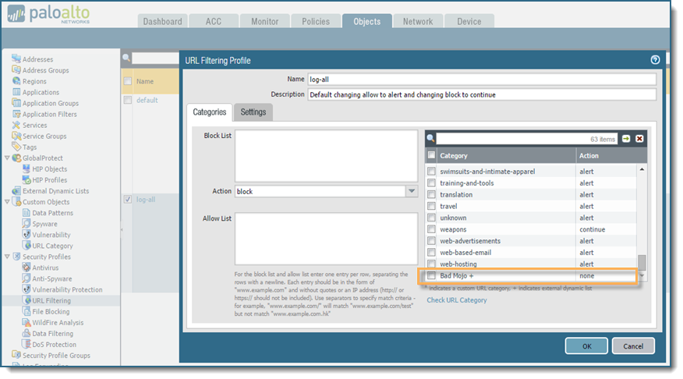Click the green arrow icon beside 63 items

(626, 139)
